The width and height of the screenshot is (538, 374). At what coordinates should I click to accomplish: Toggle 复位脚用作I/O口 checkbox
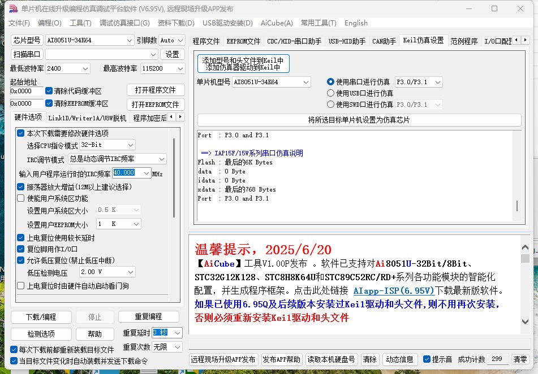tap(20, 249)
